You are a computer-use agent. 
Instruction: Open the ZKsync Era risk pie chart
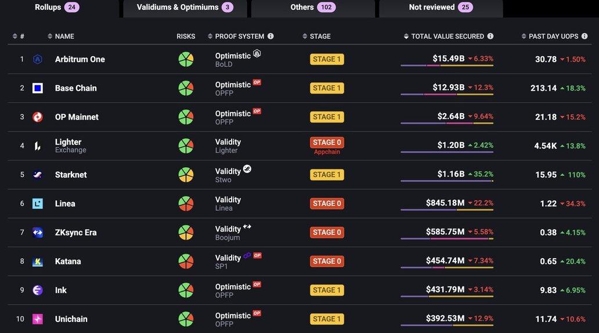click(x=186, y=233)
